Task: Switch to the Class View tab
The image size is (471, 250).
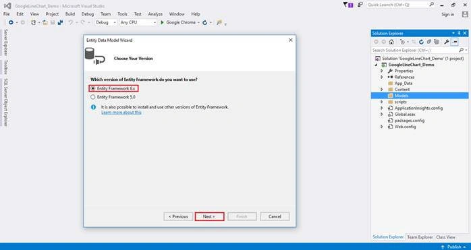Action: (445, 237)
